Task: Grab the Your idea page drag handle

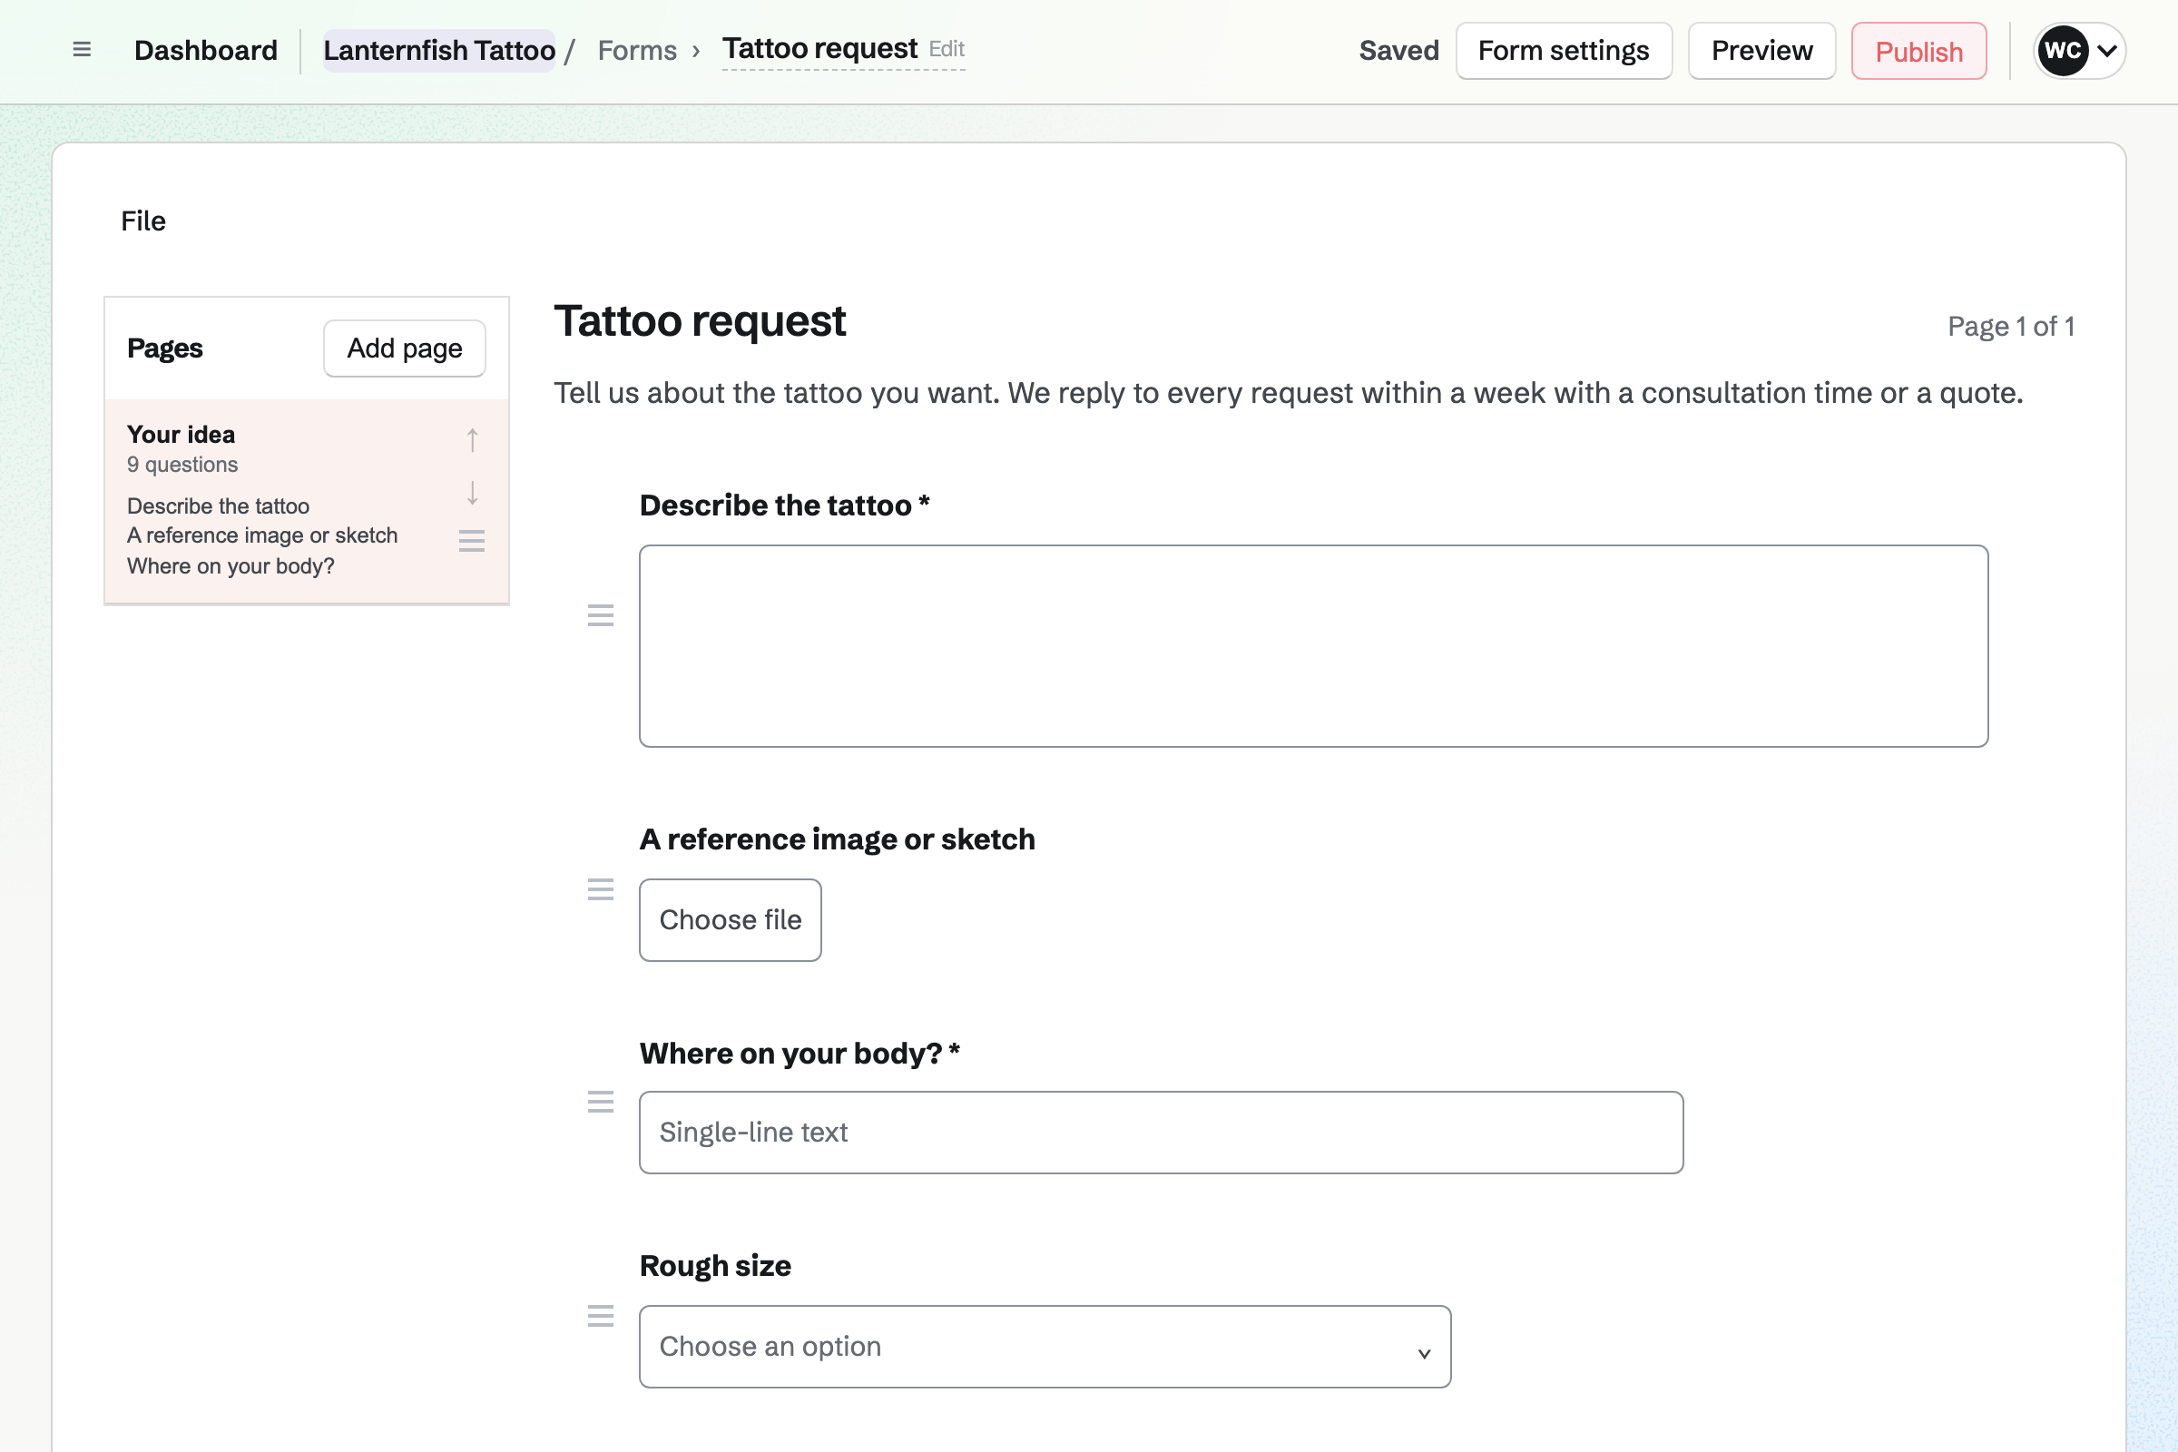Action: point(472,541)
